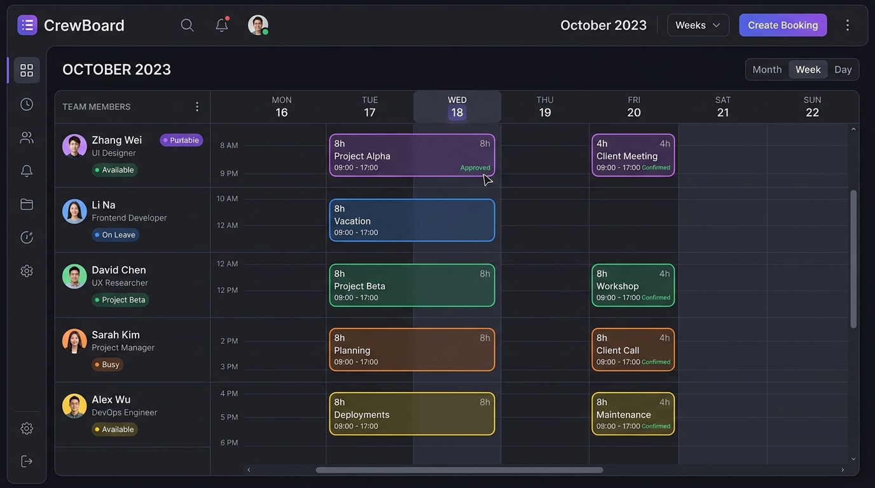Viewport: 875px width, 488px height.
Task: Select Saturday 21 column header
Action: pyautogui.click(x=723, y=107)
